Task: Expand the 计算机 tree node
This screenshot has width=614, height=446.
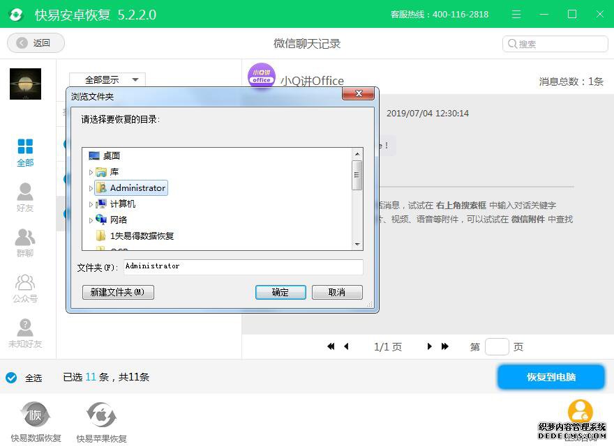Action: [91, 204]
